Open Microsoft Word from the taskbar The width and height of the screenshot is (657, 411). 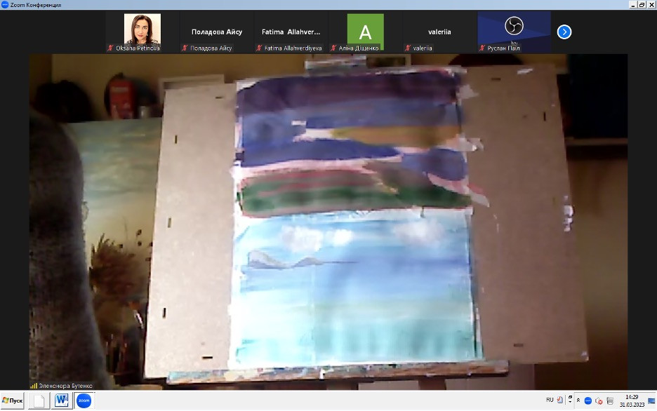61,400
